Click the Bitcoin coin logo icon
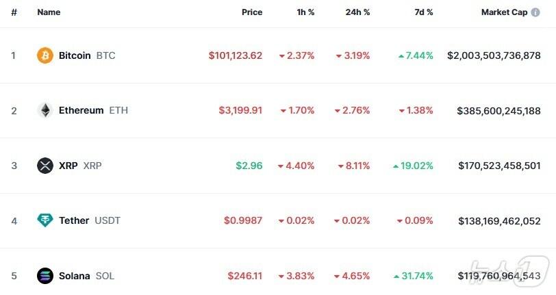 [45, 55]
